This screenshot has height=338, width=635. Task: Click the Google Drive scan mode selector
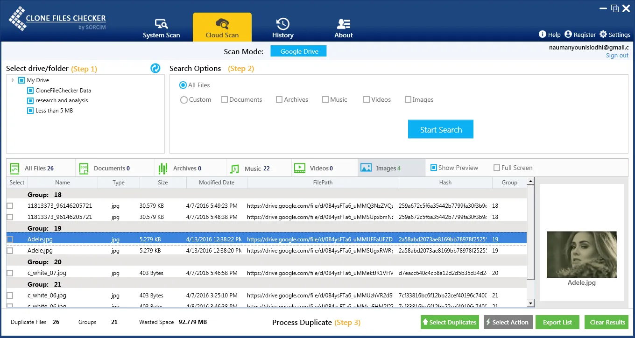click(x=298, y=51)
